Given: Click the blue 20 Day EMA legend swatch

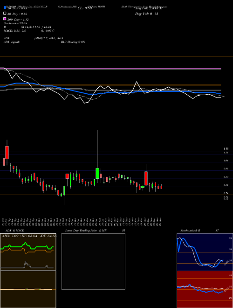Looking at the screenshot, I should tap(5, 7).
